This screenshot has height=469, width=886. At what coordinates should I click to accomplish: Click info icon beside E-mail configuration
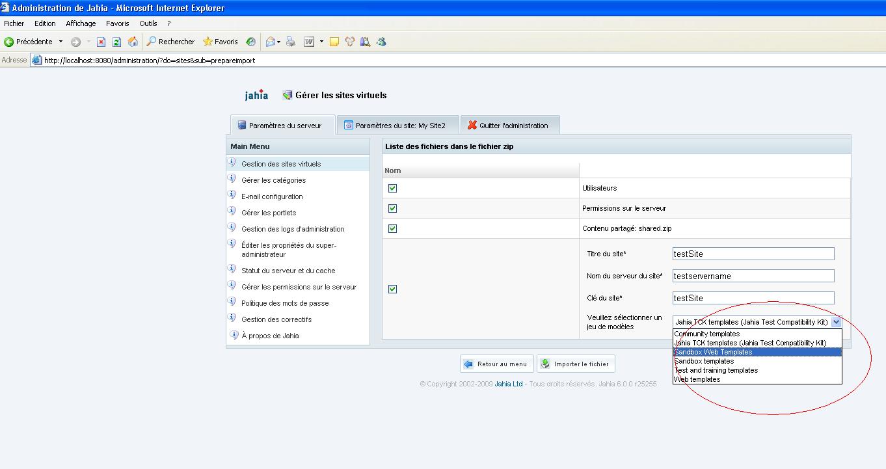232,194
